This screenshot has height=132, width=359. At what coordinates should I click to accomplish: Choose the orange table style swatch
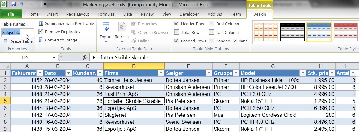click(263, 31)
